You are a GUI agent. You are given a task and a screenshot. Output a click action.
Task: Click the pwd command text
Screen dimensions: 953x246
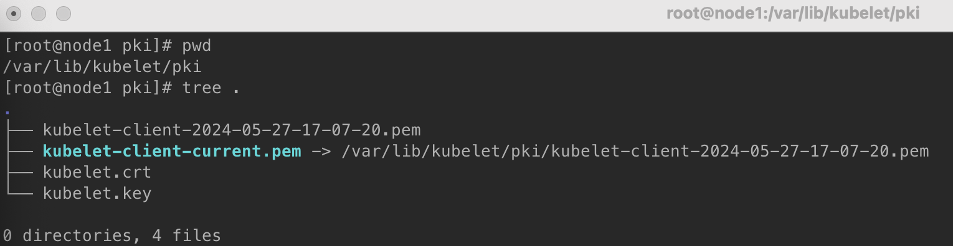pyautogui.click(x=197, y=45)
